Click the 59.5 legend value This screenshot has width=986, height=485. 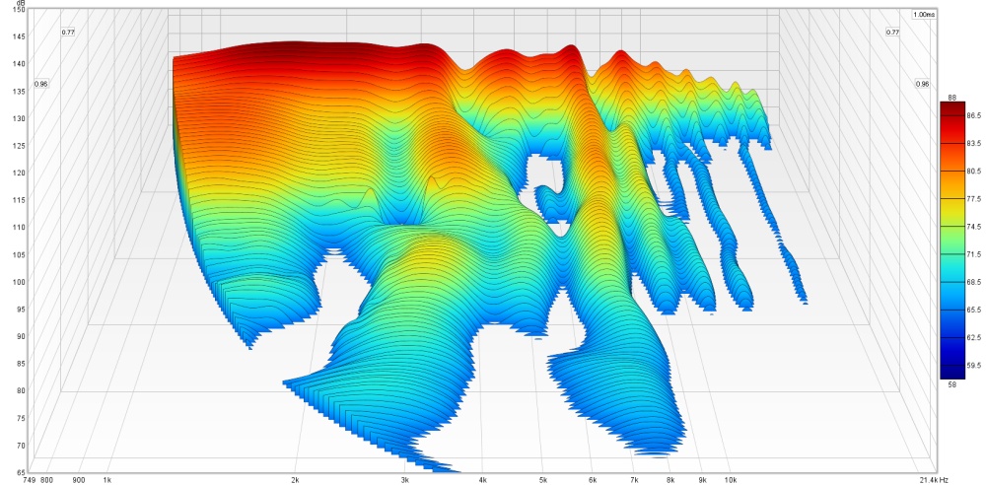[974, 365]
